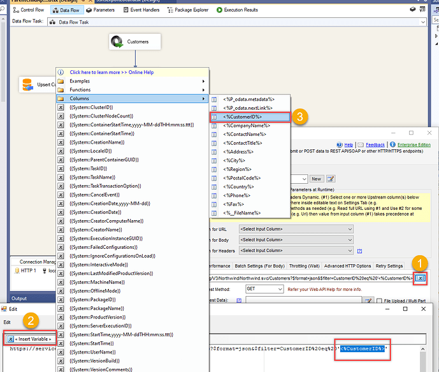Click the New connection button
Screen dimensions: 439x372
(x=317, y=179)
